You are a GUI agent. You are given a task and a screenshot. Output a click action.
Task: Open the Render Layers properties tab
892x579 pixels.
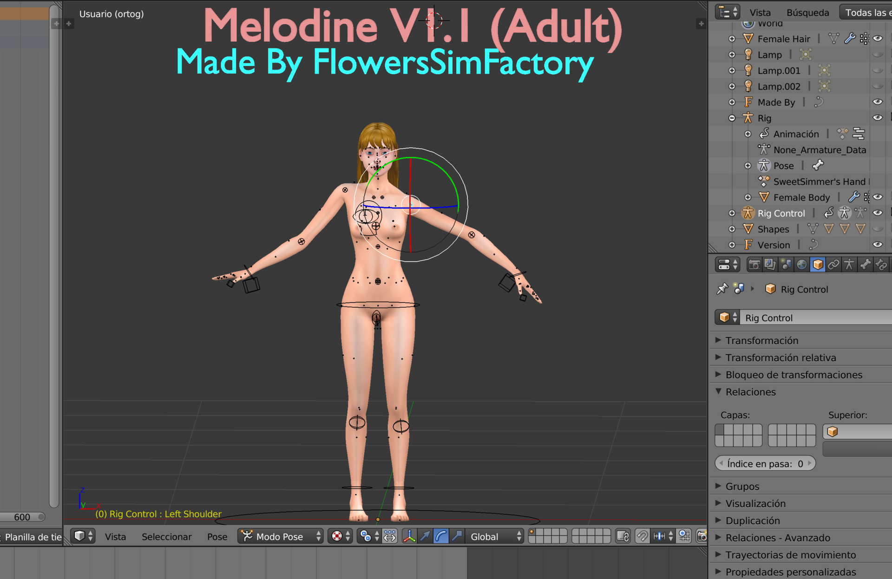pyautogui.click(x=770, y=265)
